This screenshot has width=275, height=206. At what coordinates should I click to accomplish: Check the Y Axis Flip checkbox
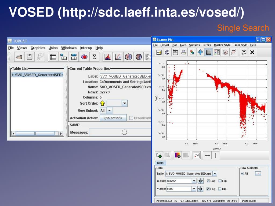(220, 189)
